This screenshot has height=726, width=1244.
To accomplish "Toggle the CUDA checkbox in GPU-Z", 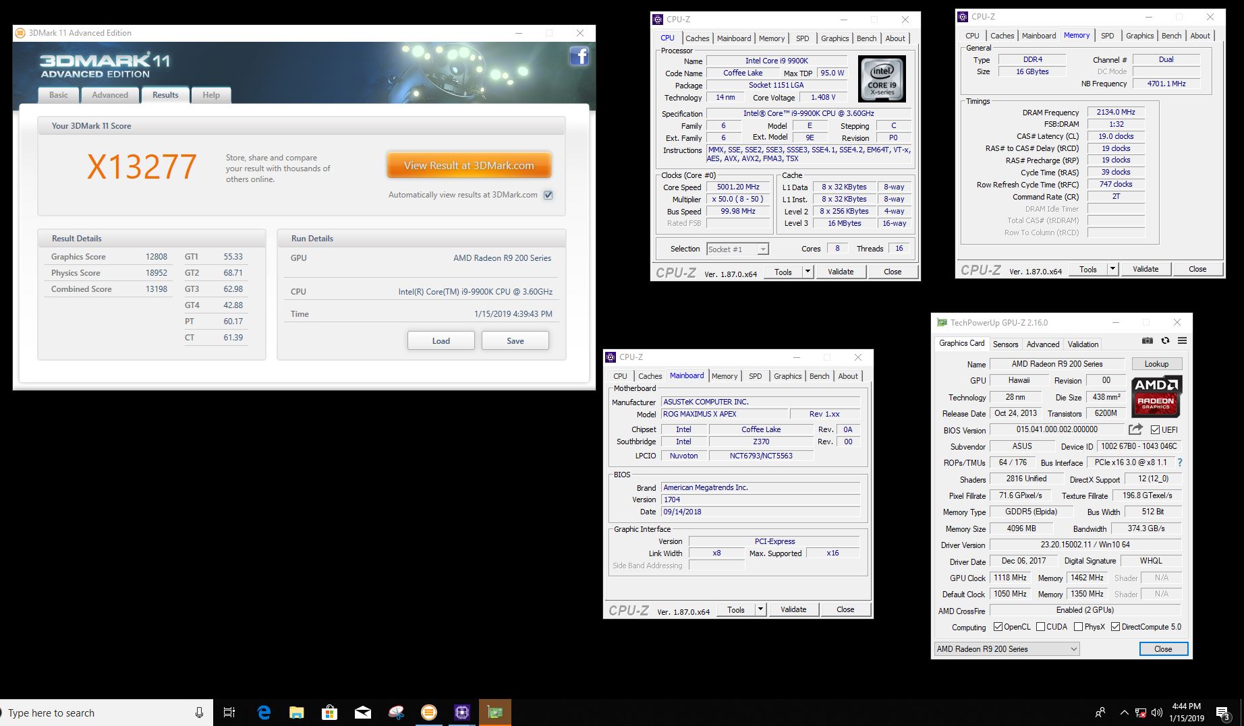I will pos(1040,627).
